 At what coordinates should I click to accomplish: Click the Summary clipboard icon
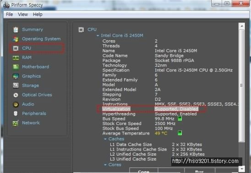(x=16, y=30)
